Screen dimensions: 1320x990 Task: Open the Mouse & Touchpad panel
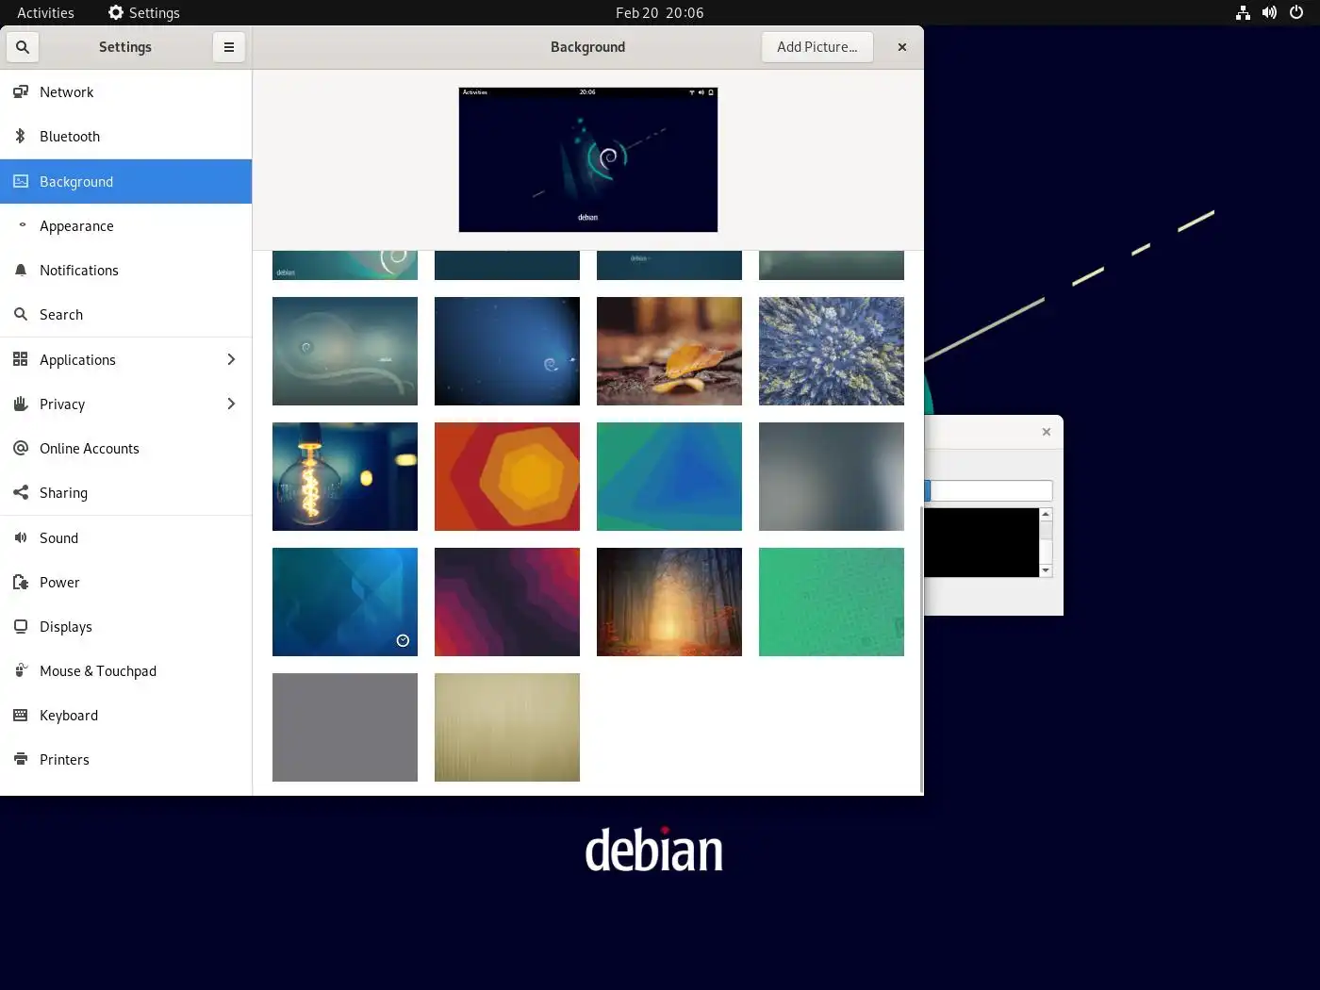click(x=126, y=670)
